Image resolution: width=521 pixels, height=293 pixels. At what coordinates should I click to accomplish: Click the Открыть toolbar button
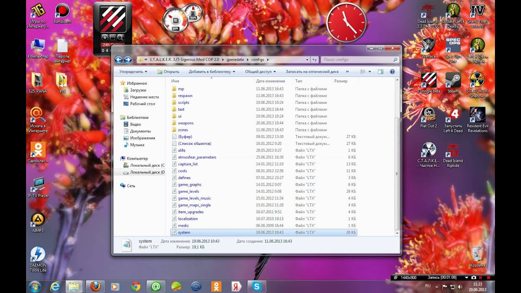[168, 72]
